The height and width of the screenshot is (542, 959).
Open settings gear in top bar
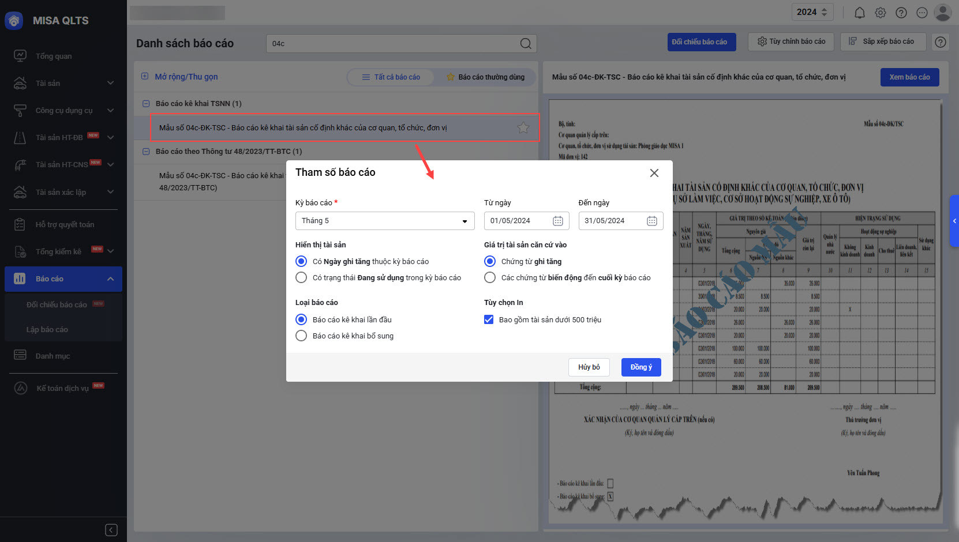880,13
